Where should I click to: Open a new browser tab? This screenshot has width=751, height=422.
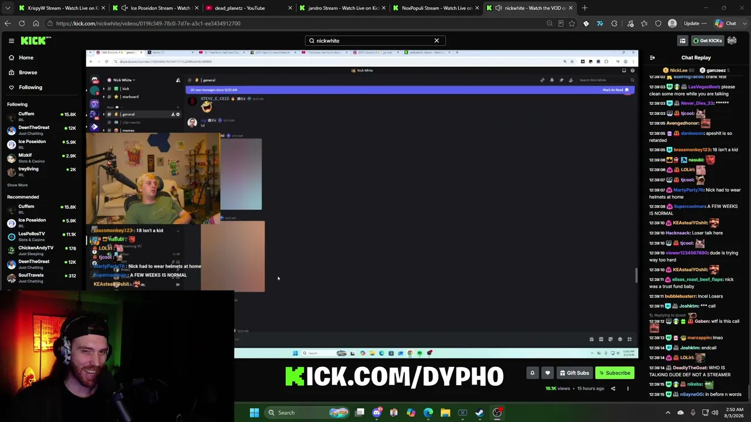click(584, 8)
